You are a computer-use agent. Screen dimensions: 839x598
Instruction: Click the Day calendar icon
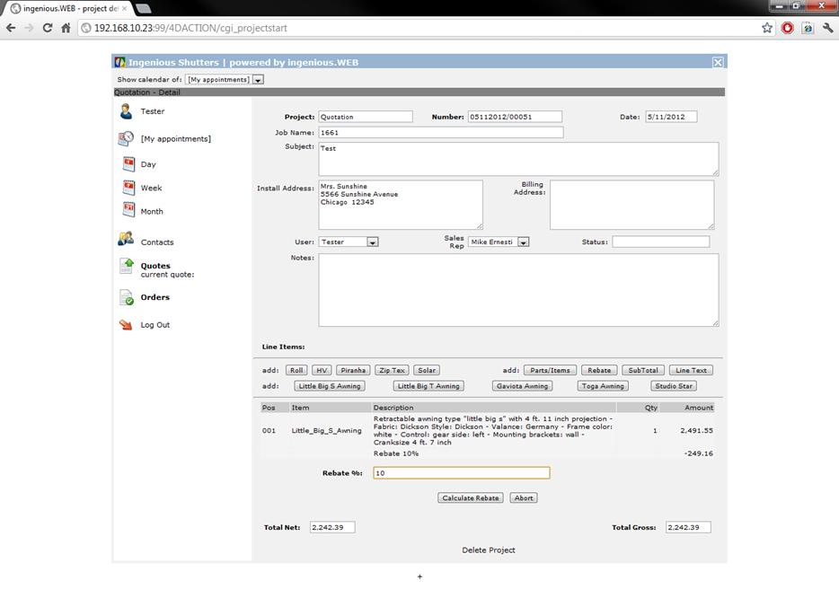tap(128, 164)
